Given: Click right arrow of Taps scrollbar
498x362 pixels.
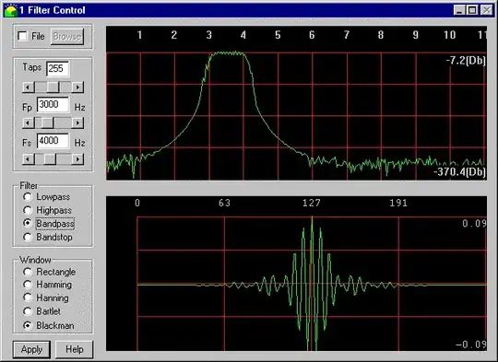Looking at the screenshot, I should (77, 87).
